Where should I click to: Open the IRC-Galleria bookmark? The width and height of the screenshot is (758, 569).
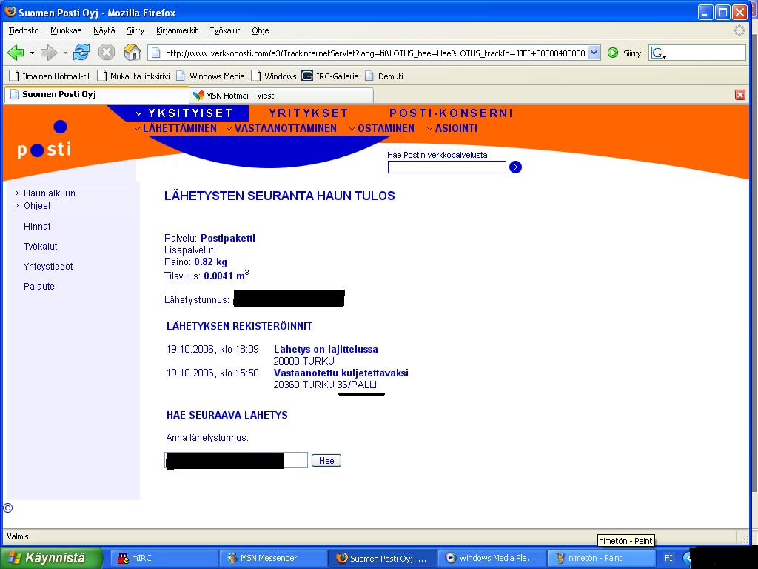coord(330,76)
